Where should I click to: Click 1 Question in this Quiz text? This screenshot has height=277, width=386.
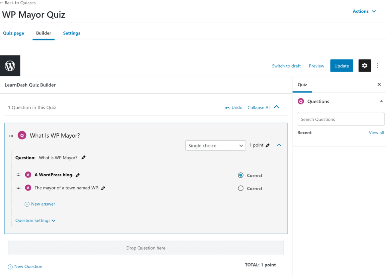coord(32,108)
